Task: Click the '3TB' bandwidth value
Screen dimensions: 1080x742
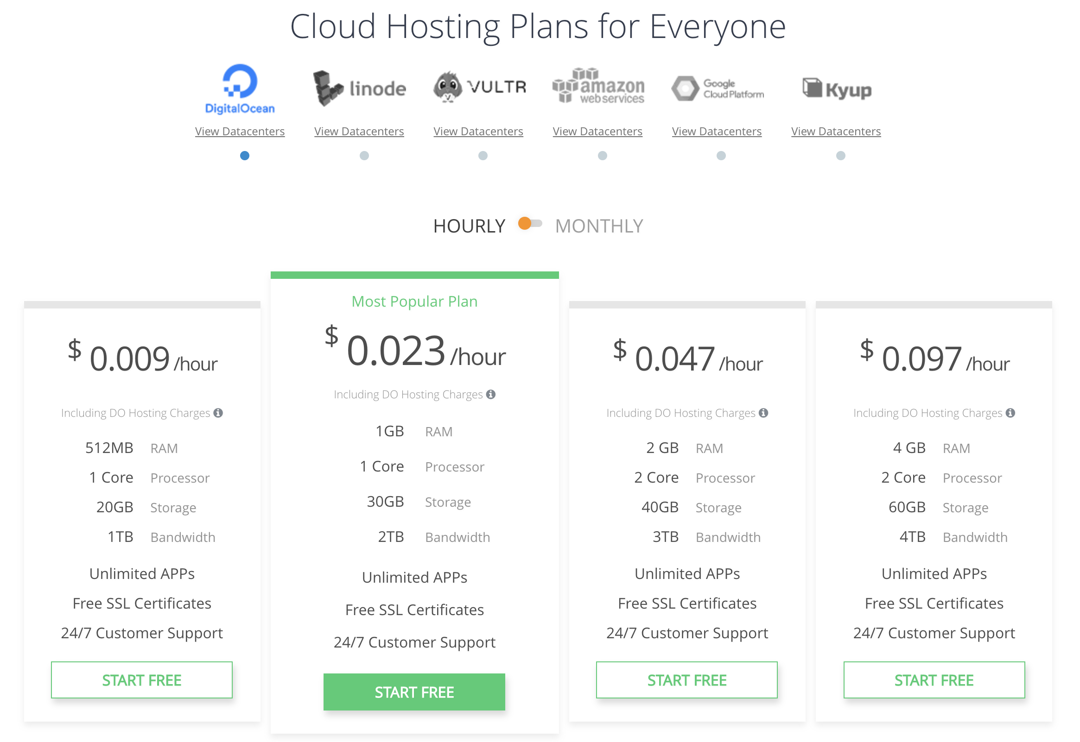Action: (x=666, y=537)
